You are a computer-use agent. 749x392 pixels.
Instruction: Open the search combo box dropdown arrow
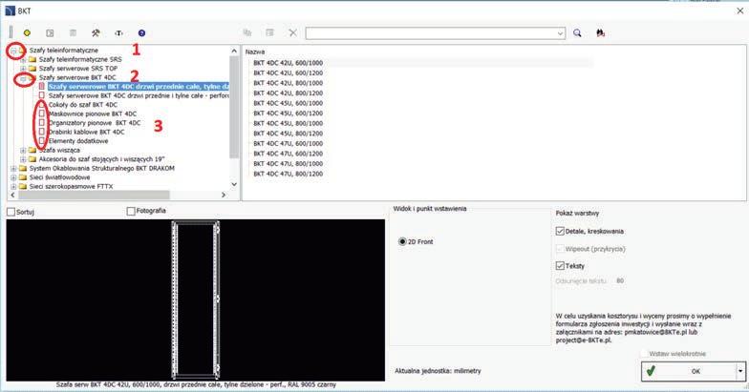[560, 32]
